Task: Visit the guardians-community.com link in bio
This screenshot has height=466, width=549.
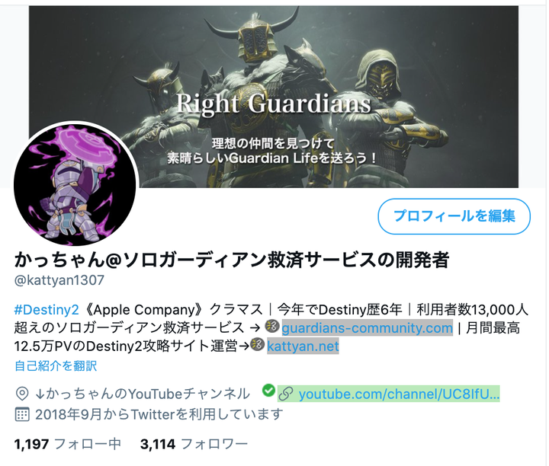Action: 367,328
